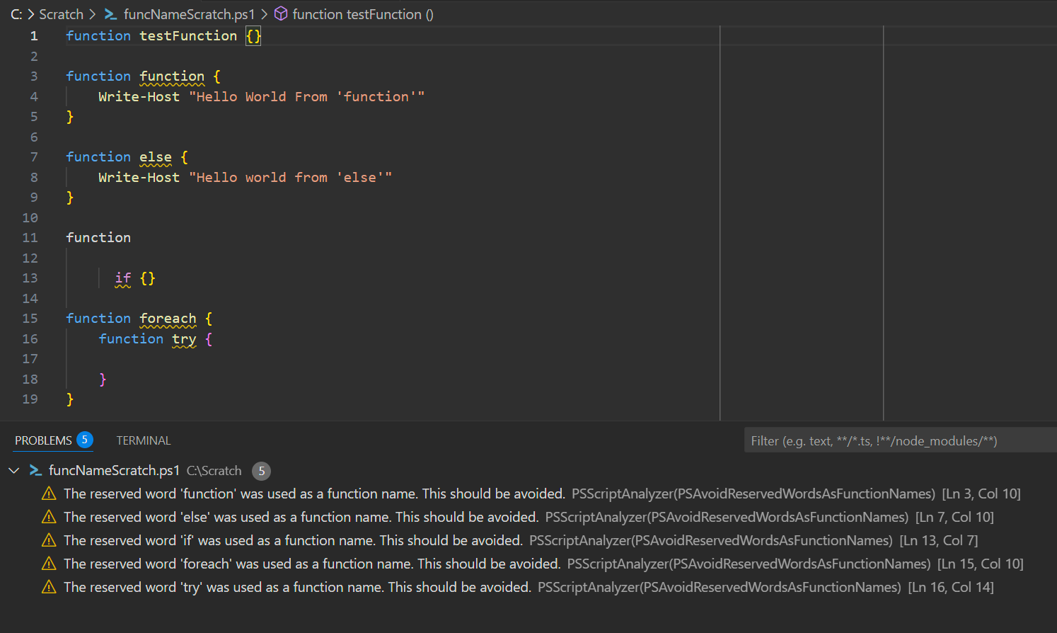The image size is (1057, 633).
Task: Click the 'function' keyword on line 11
Action: click(98, 237)
